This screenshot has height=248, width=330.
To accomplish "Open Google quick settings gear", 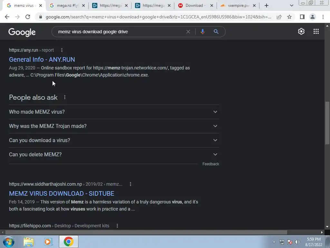I will [301, 31].
